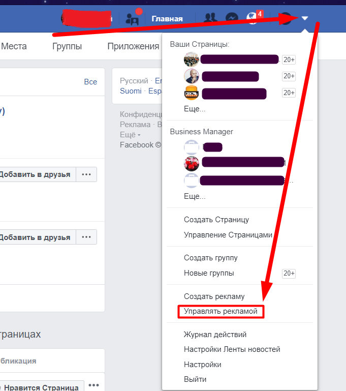Click the Facebook © footer text
This screenshot has height=391, width=346.
click(141, 145)
